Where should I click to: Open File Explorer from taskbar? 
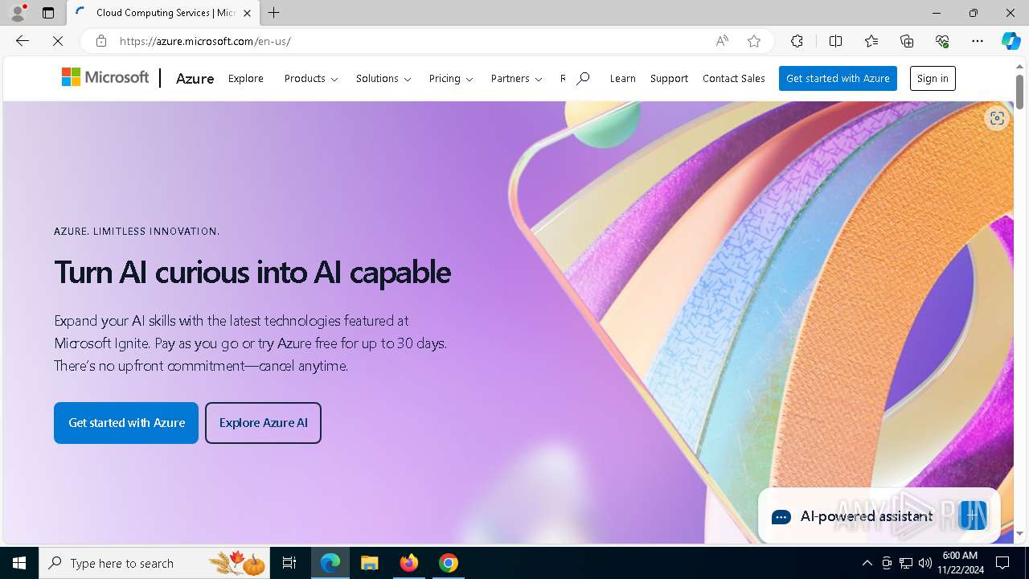369,563
